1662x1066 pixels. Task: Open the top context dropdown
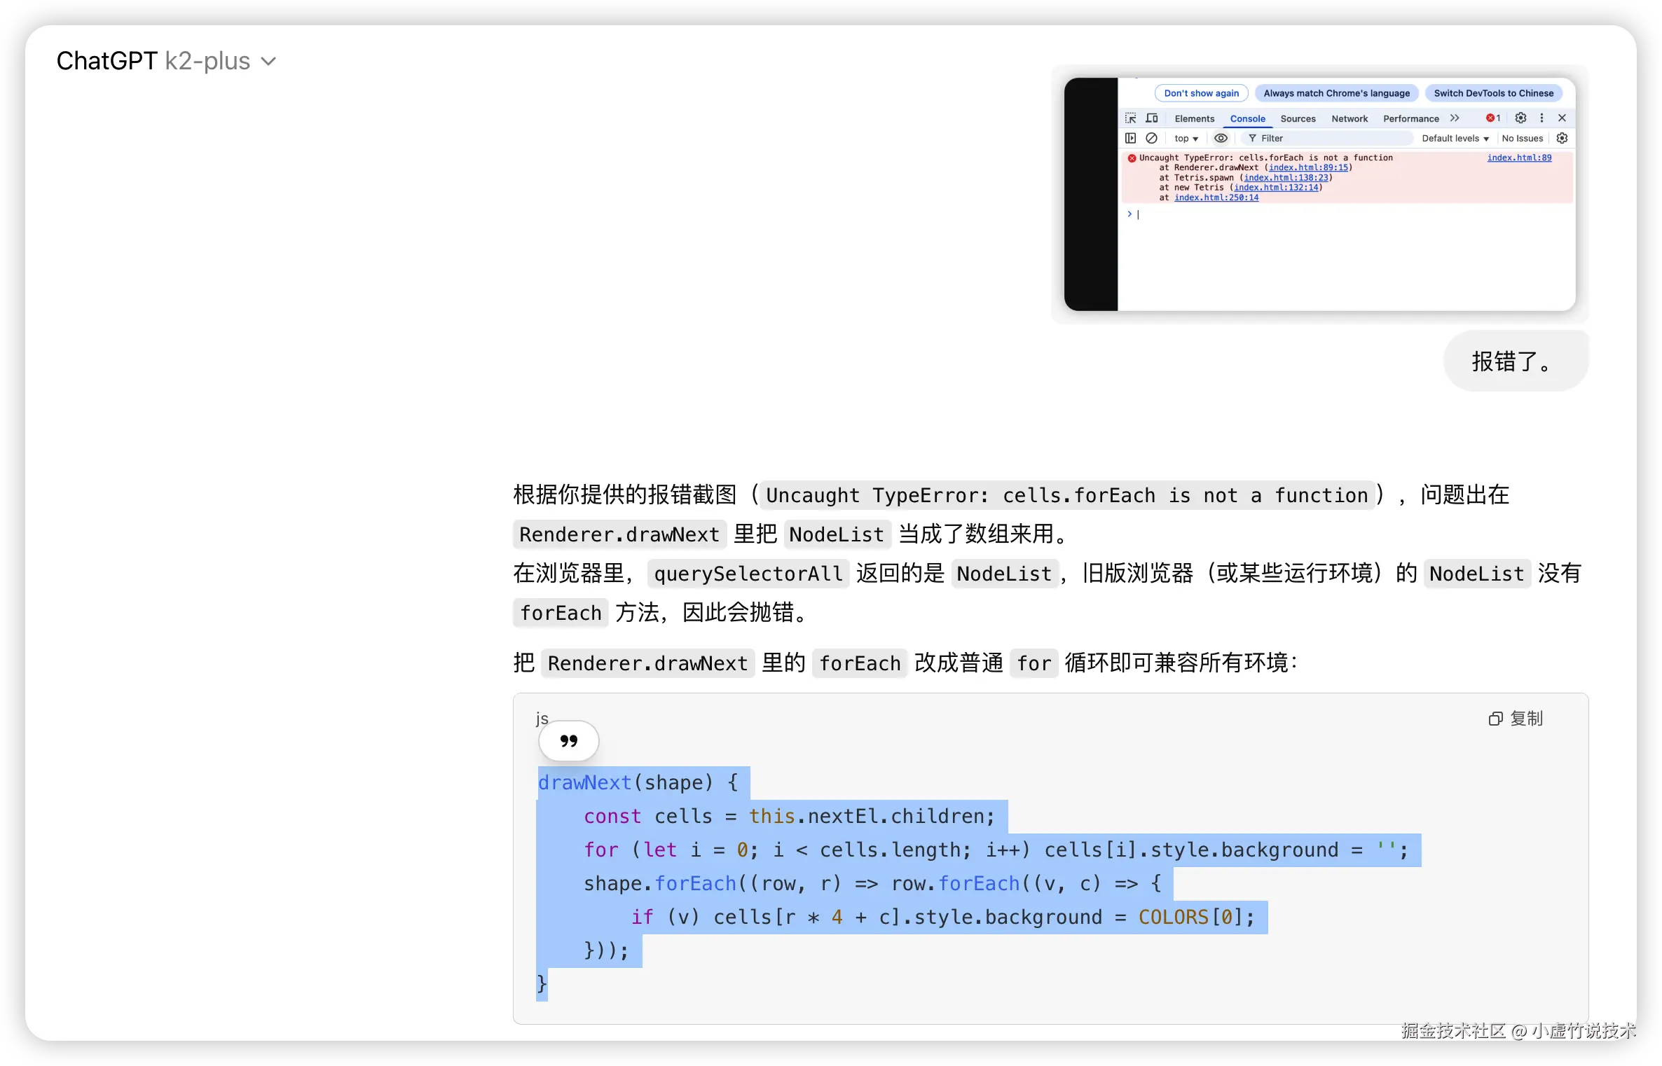pyautogui.click(x=1186, y=139)
